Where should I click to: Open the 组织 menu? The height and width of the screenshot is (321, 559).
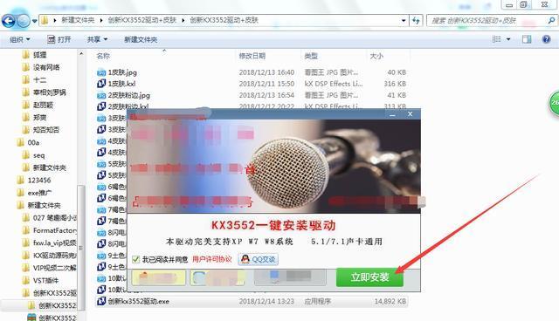[19, 39]
